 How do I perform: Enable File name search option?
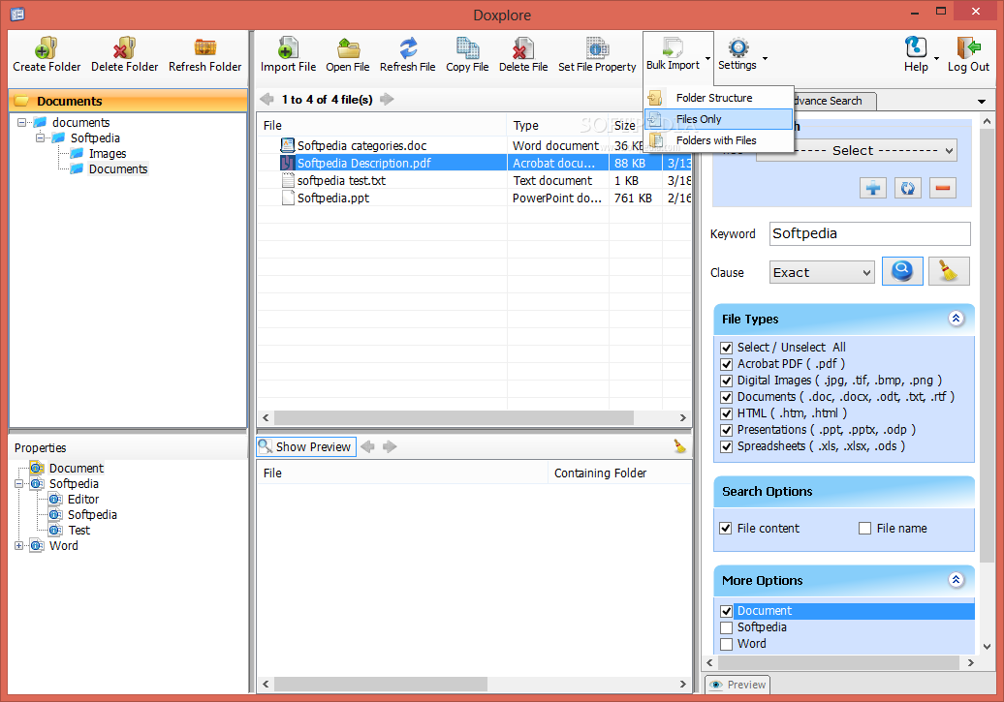(x=865, y=528)
